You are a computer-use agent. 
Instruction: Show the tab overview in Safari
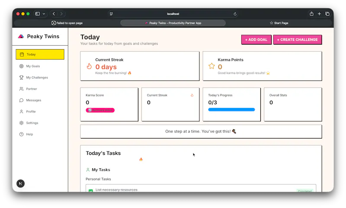pos(327,14)
